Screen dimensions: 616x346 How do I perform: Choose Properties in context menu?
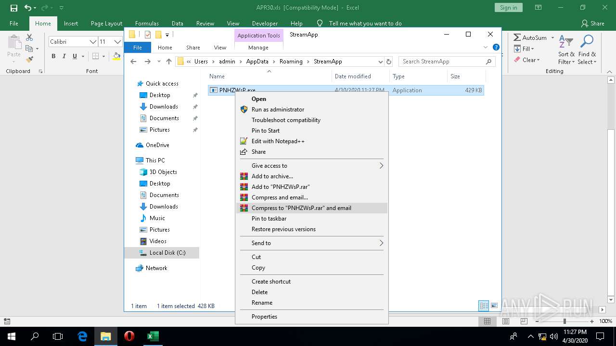point(311,316)
